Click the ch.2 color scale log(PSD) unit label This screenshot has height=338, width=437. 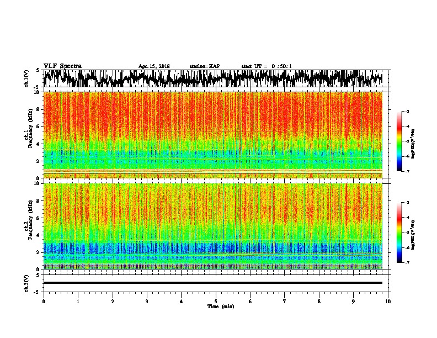[x=413, y=235]
